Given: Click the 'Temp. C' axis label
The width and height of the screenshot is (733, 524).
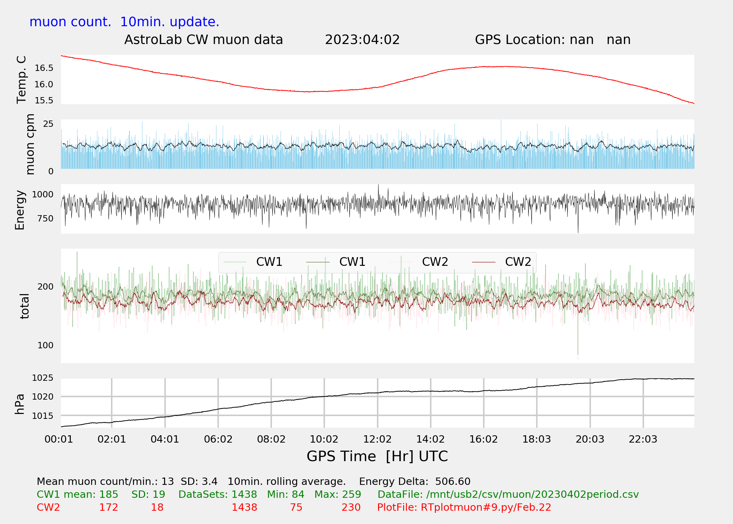Looking at the screenshot, I should (x=22, y=80).
